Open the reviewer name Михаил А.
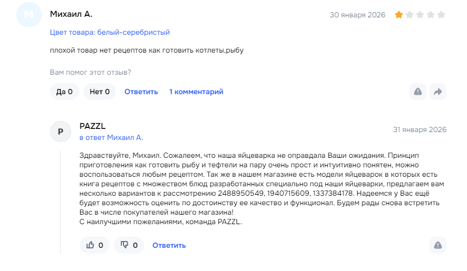Image resolution: width=467 pixels, height=271 pixels. pos(71,14)
